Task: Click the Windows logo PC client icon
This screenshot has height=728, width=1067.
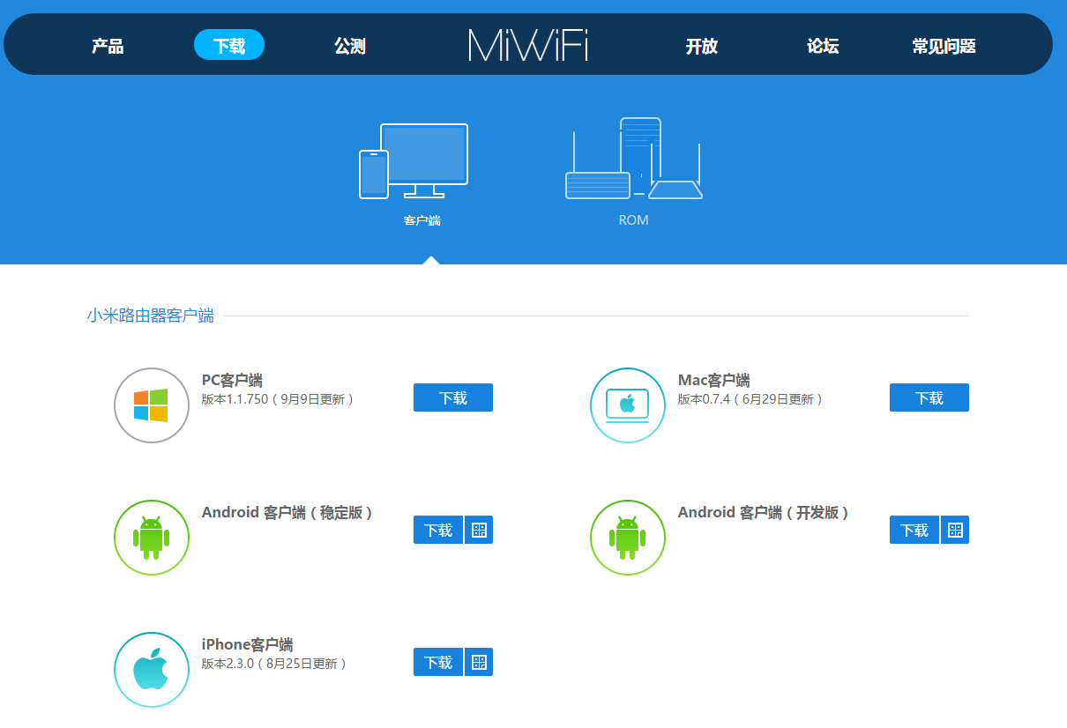Action: 152,405
